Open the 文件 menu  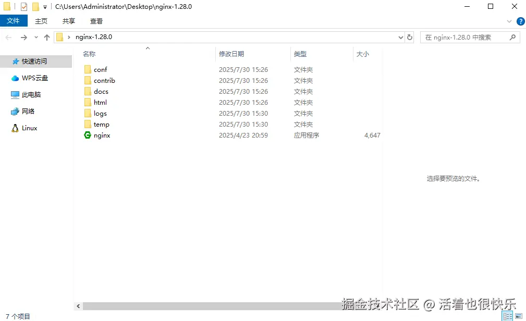pos(14,21)
